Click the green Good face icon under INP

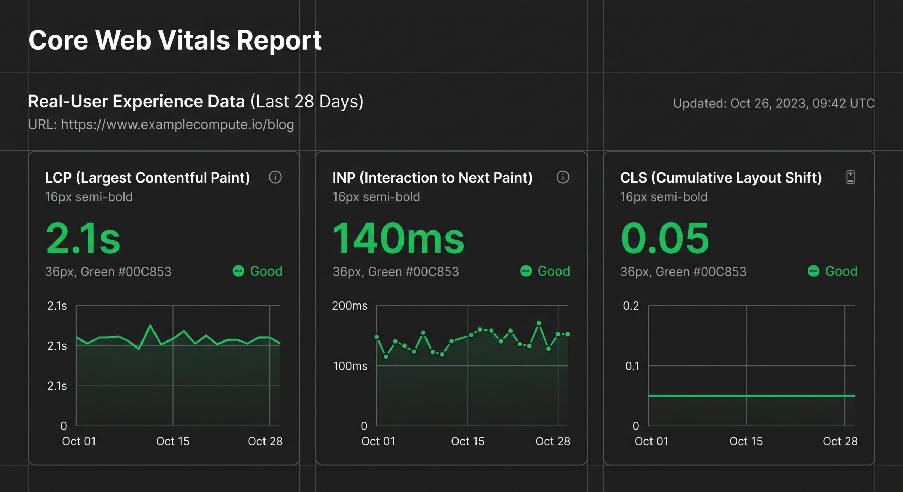click(526, 271)
